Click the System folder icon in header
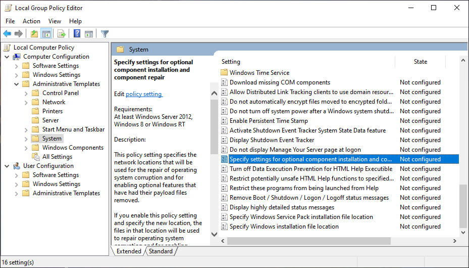 120,50
